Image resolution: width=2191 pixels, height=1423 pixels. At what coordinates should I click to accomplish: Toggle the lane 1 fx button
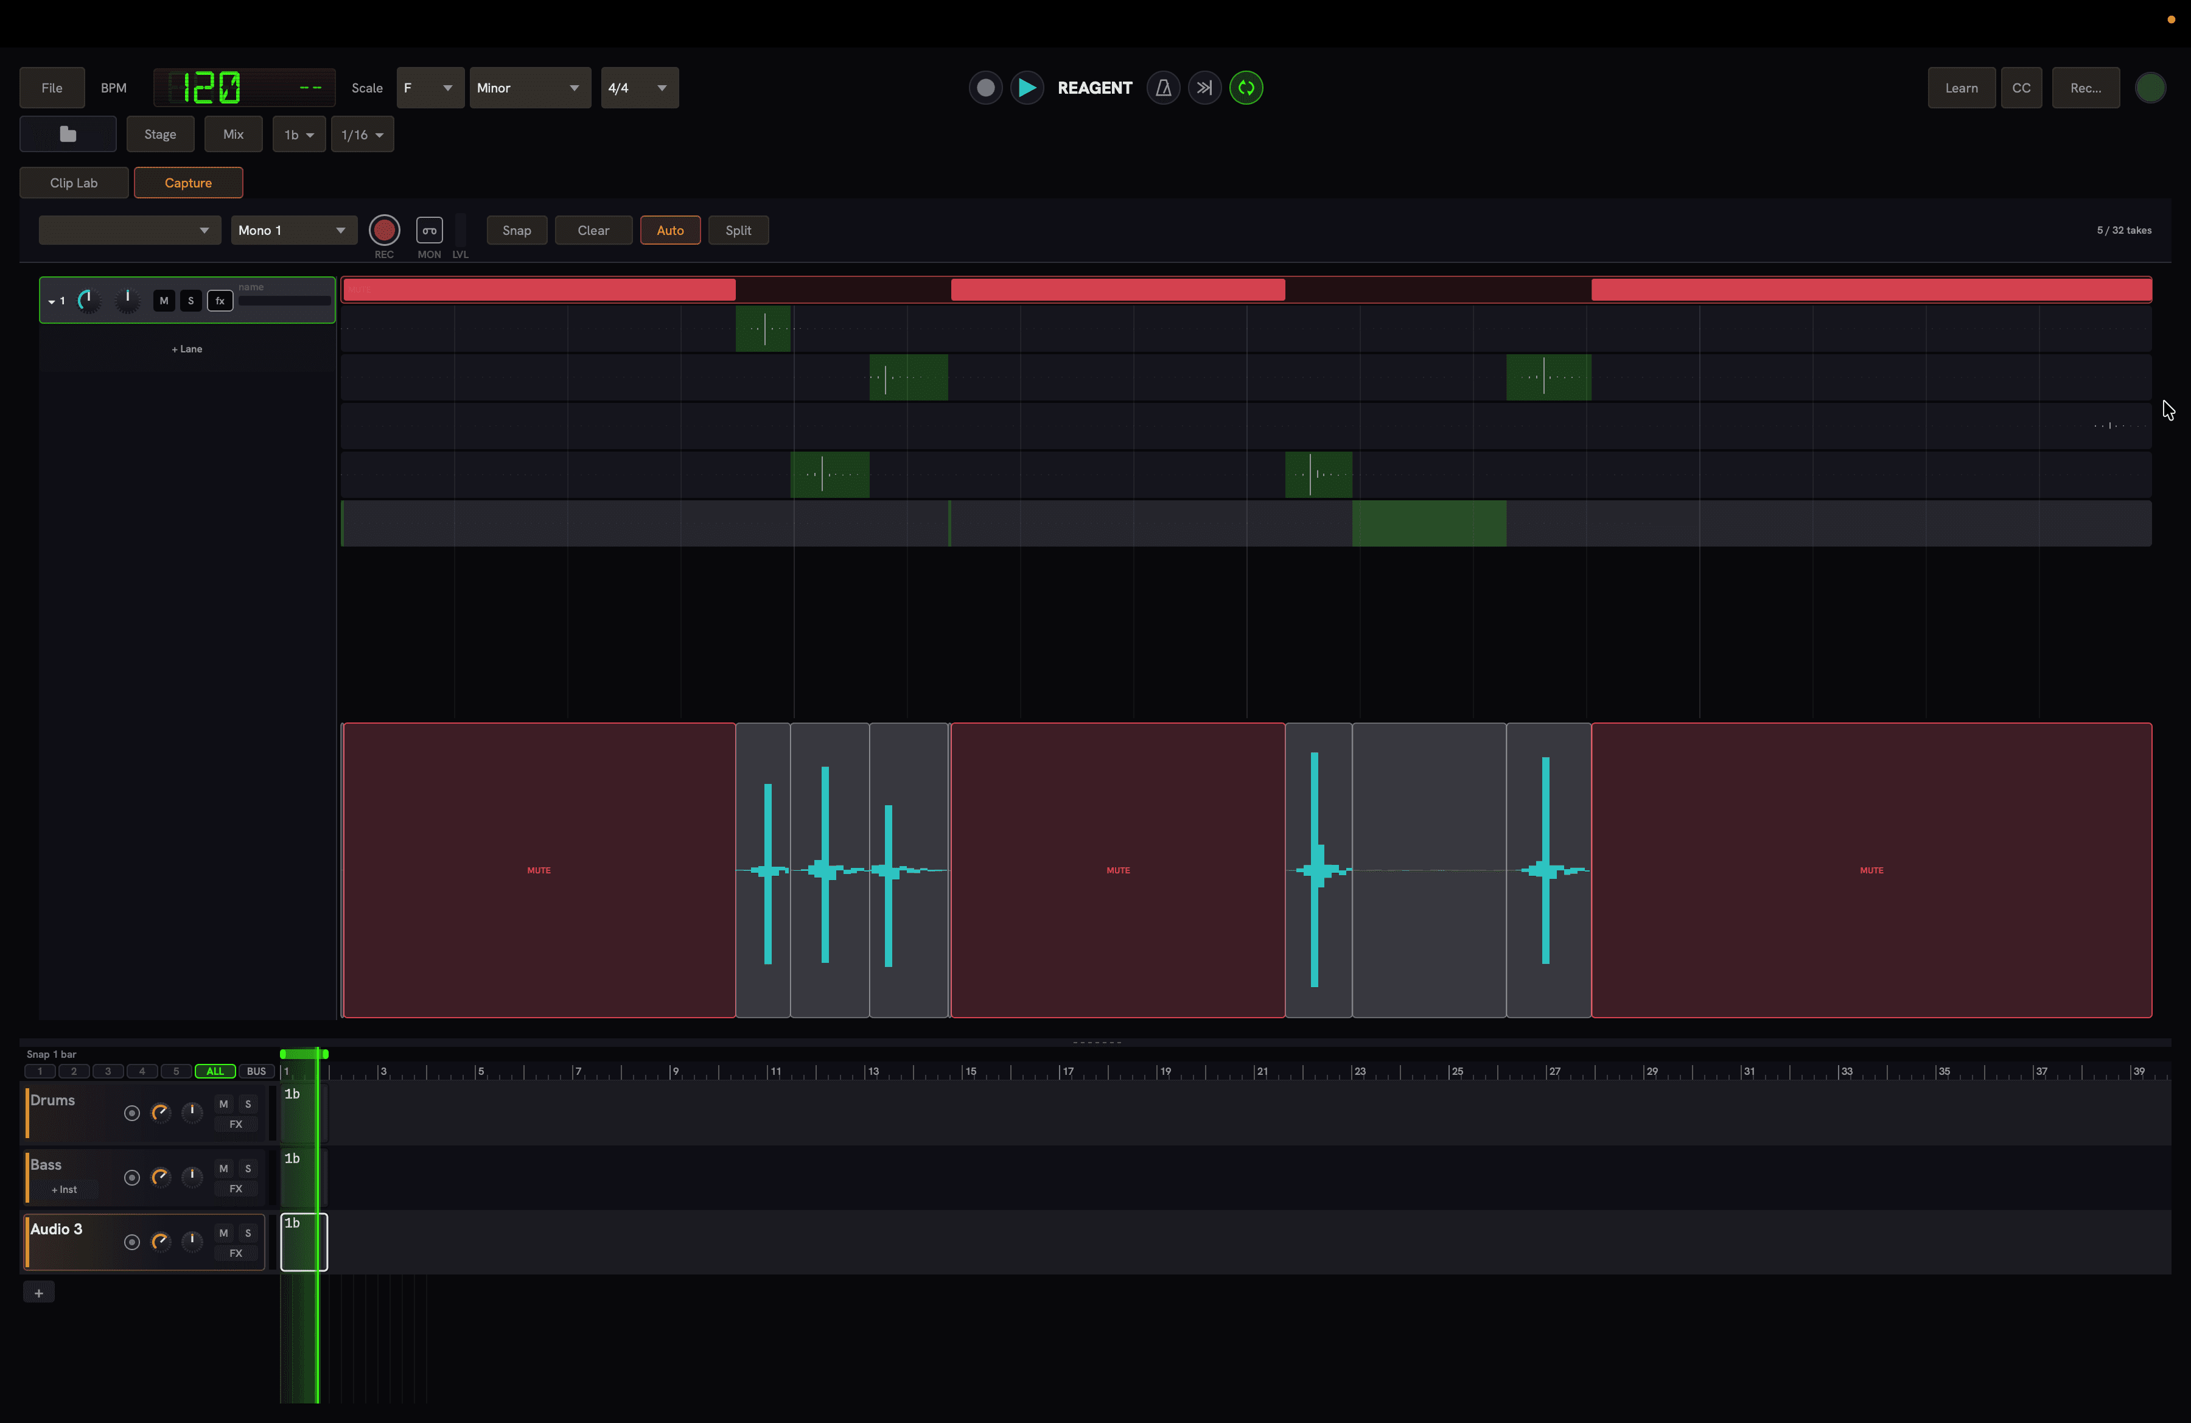[x=220, y=301]
